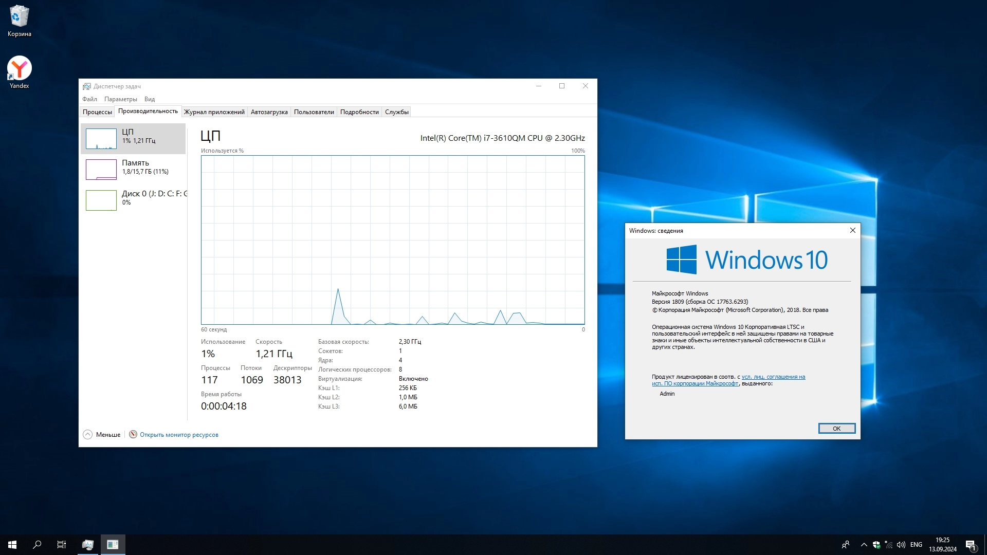Open the volume speaker tray icon
This screenshot has height=555, width=987.
pyautogui.click(x=901, y=545)
